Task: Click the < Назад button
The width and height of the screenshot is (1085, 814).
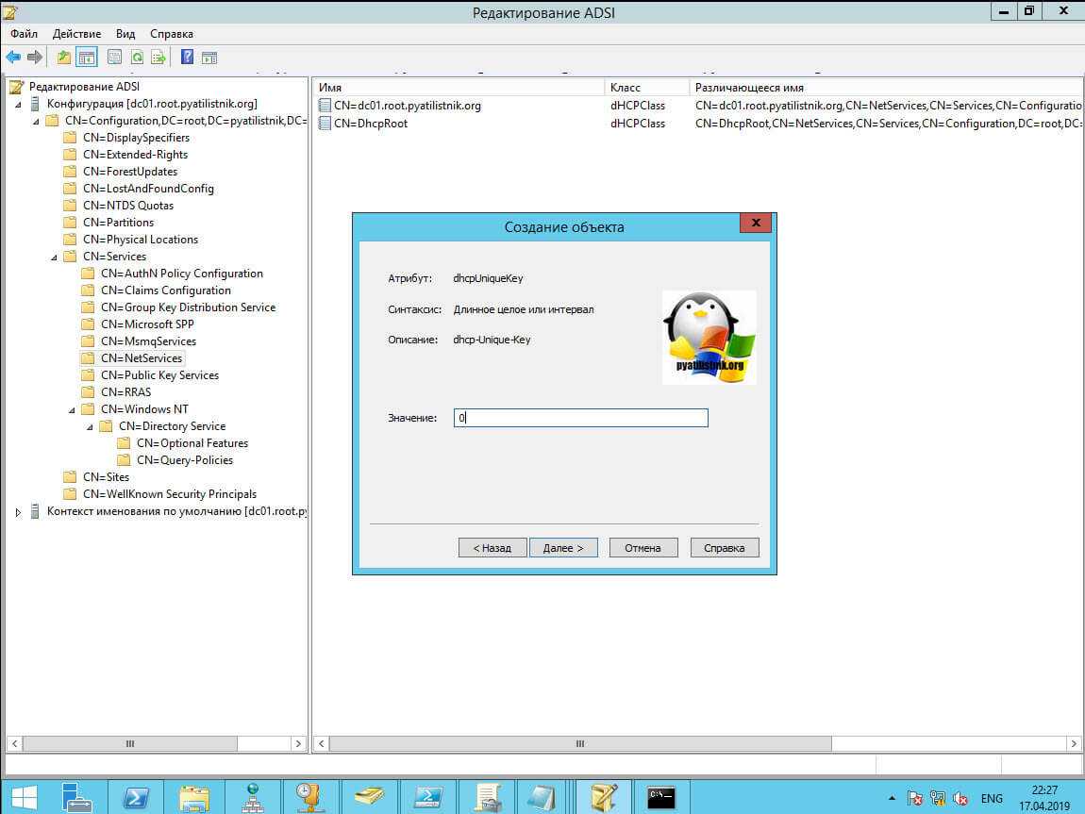Action: tap(492, 547)
